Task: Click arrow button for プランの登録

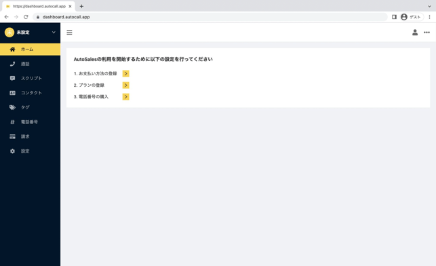Action: coord(125,85)
